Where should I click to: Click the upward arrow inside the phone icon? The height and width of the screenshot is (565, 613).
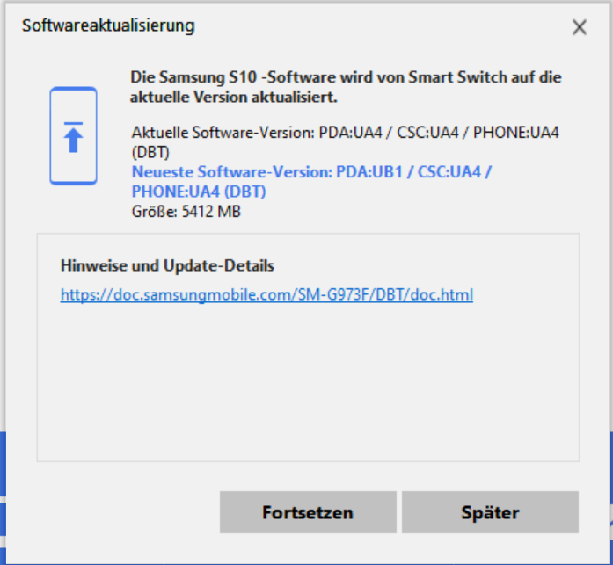[74, 137]
